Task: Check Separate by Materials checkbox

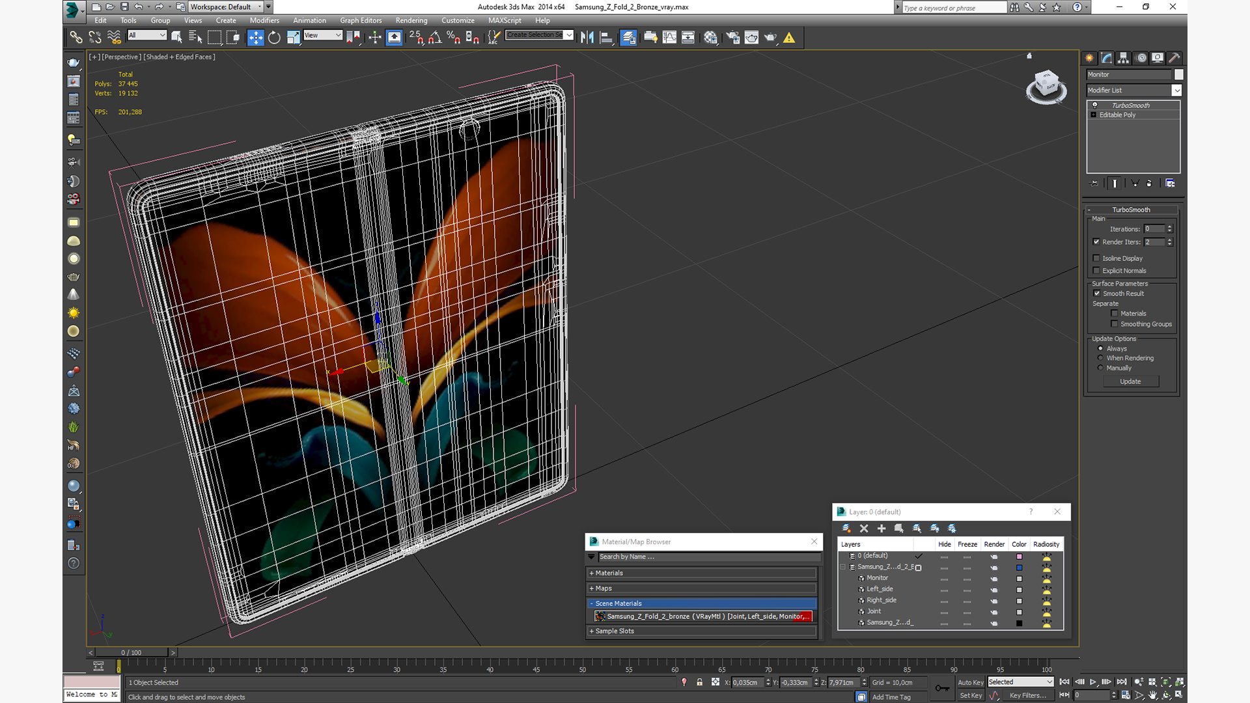Action: point(1115,313)
